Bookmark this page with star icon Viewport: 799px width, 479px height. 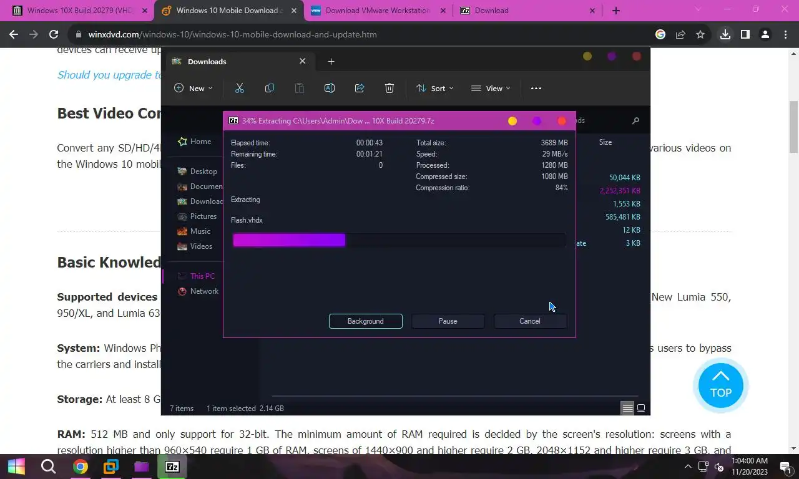700,35
